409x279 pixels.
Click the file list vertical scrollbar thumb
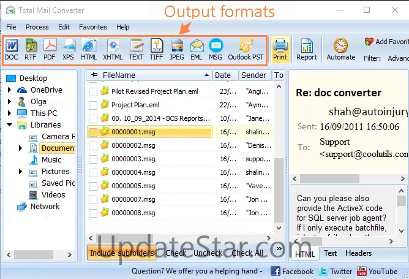(279, 190)
